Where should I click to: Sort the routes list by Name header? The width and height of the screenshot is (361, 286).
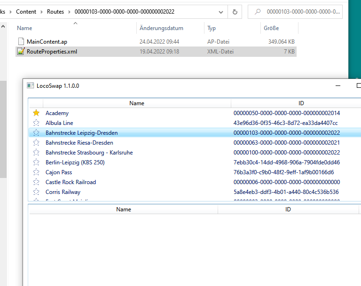pos(137,103)
